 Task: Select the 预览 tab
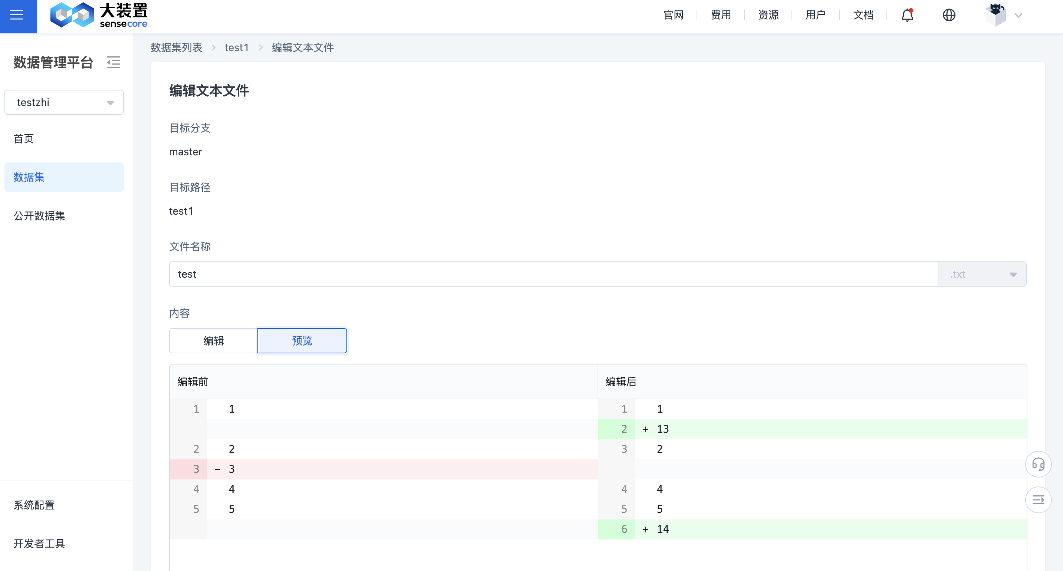[302, 341]
